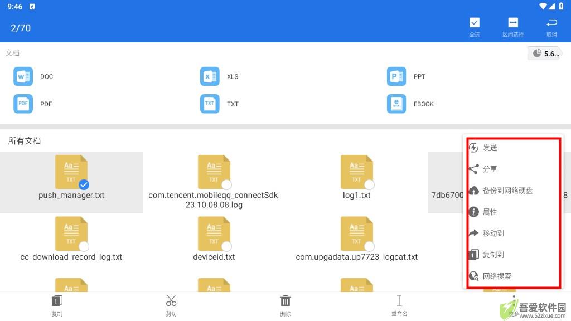This screenshot has height=321, width=571.
Task: Check the cc_download_record_log.txt selection circle
Action: click(84, 246)
